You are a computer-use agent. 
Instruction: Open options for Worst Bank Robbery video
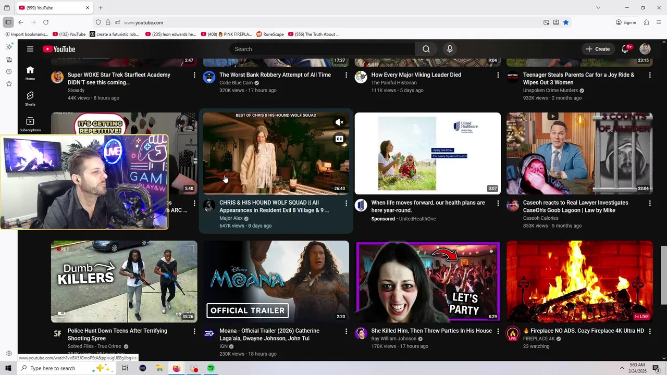coord(346,75)
